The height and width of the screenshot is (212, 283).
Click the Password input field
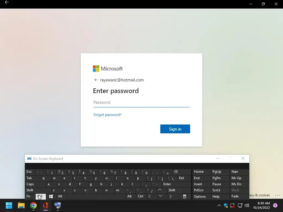(141, 102)
